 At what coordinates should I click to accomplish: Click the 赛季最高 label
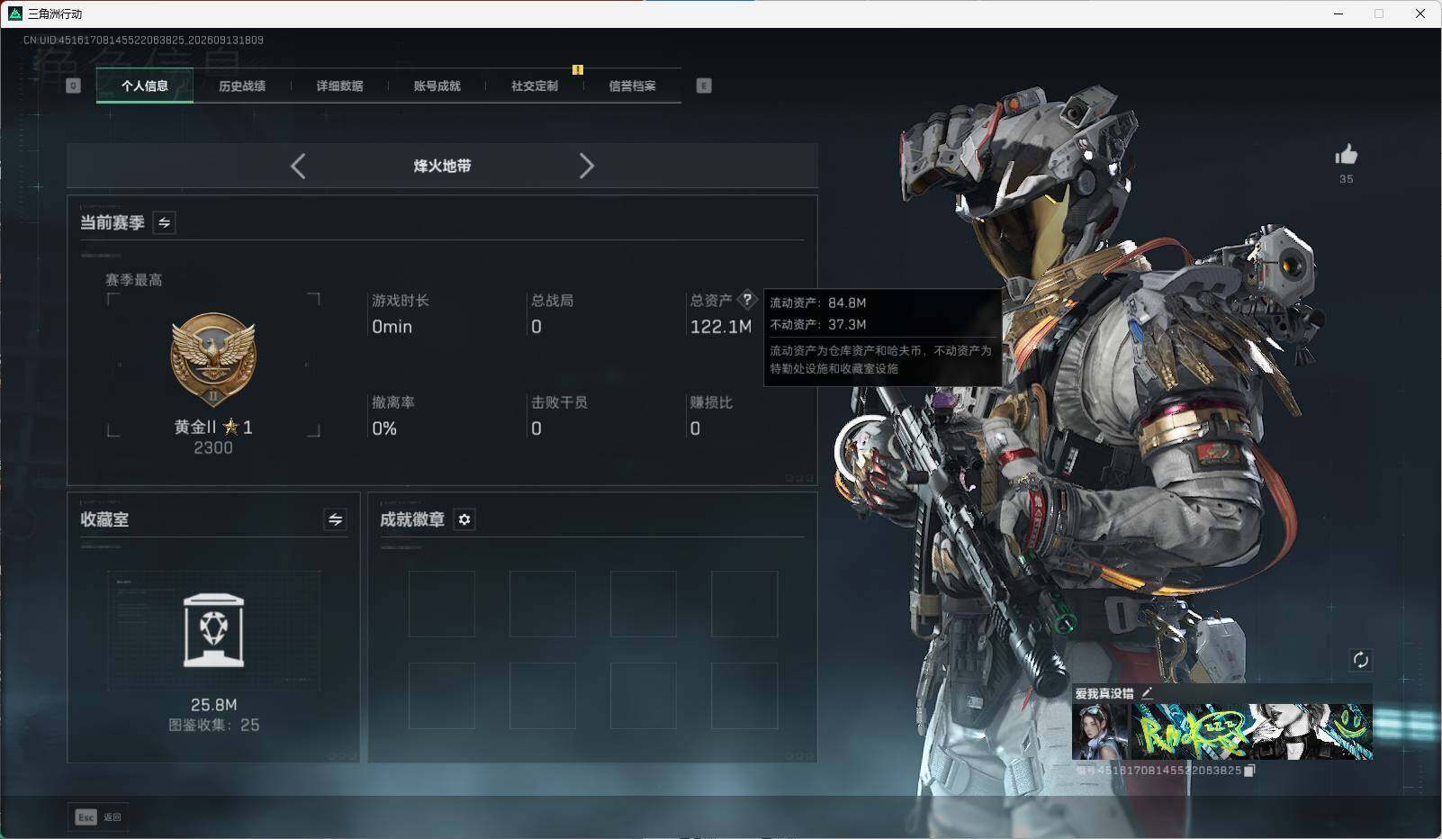[x=134, y=280]
